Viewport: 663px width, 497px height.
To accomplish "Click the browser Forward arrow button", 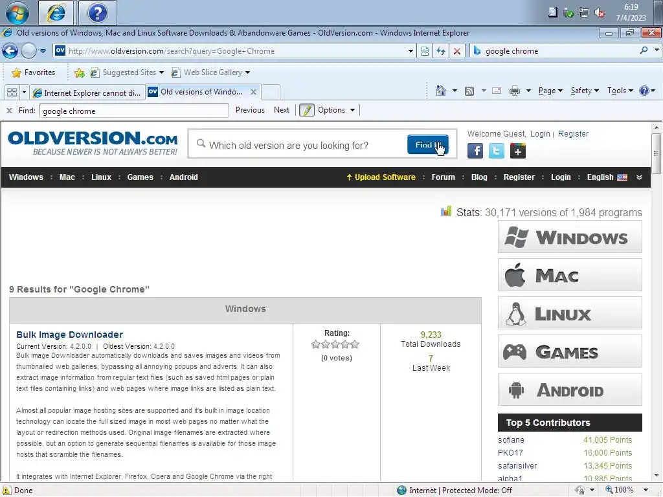I will (28, 51).
